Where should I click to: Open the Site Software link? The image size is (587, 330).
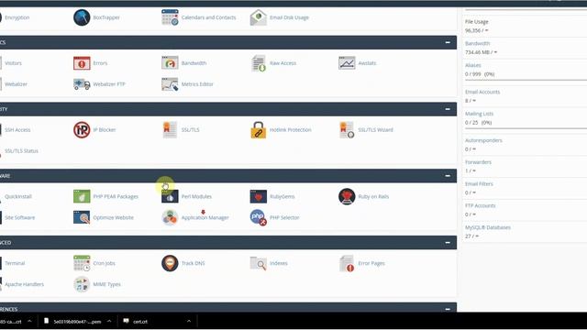pos(19,217)
